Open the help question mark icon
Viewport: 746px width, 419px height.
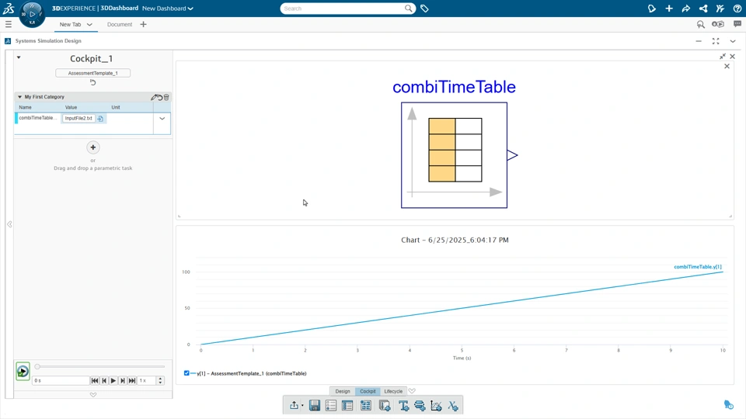737,9
